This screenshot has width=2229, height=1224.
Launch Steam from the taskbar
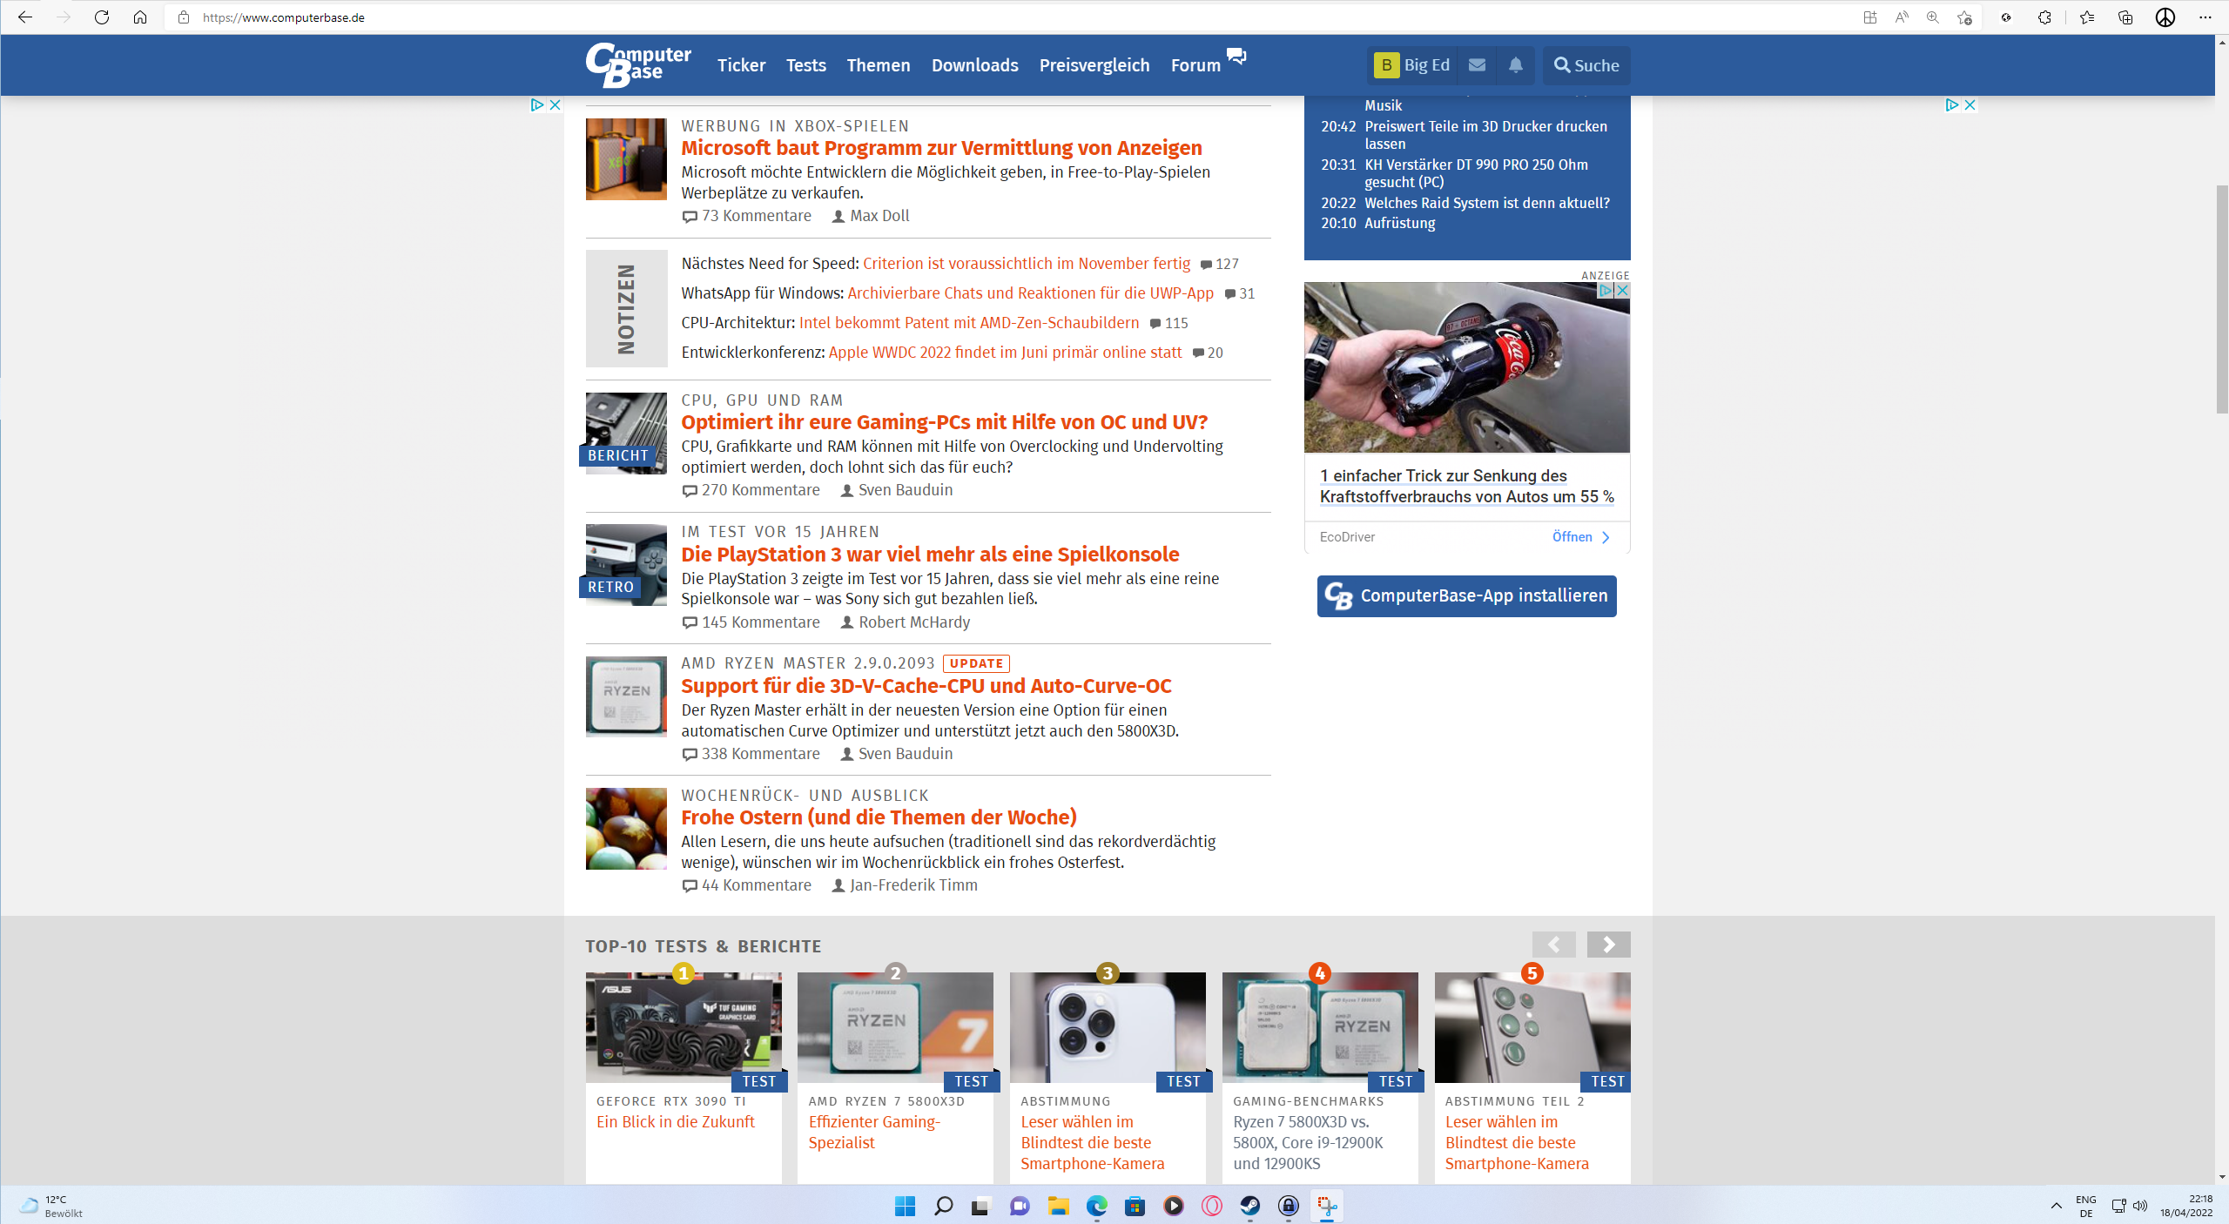click(1249, 1207)
